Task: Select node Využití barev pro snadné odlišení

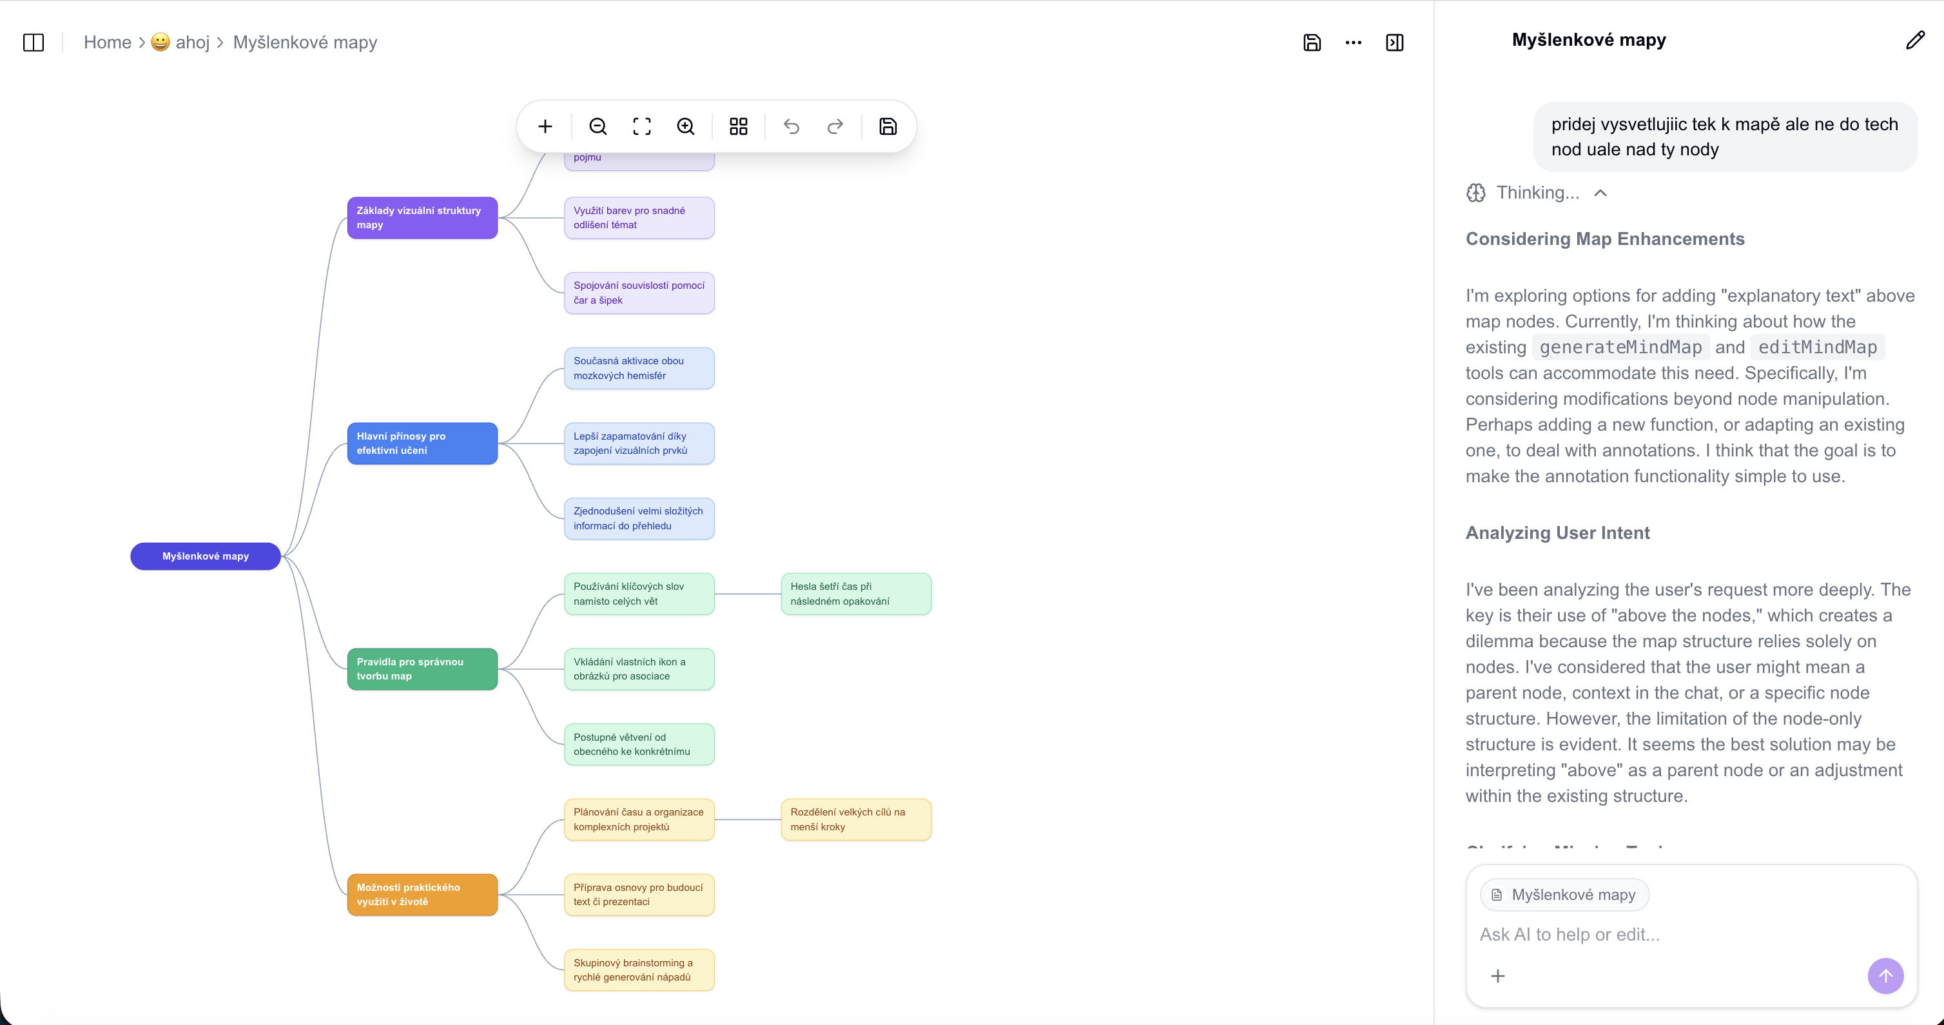Action: pos(639,217)
